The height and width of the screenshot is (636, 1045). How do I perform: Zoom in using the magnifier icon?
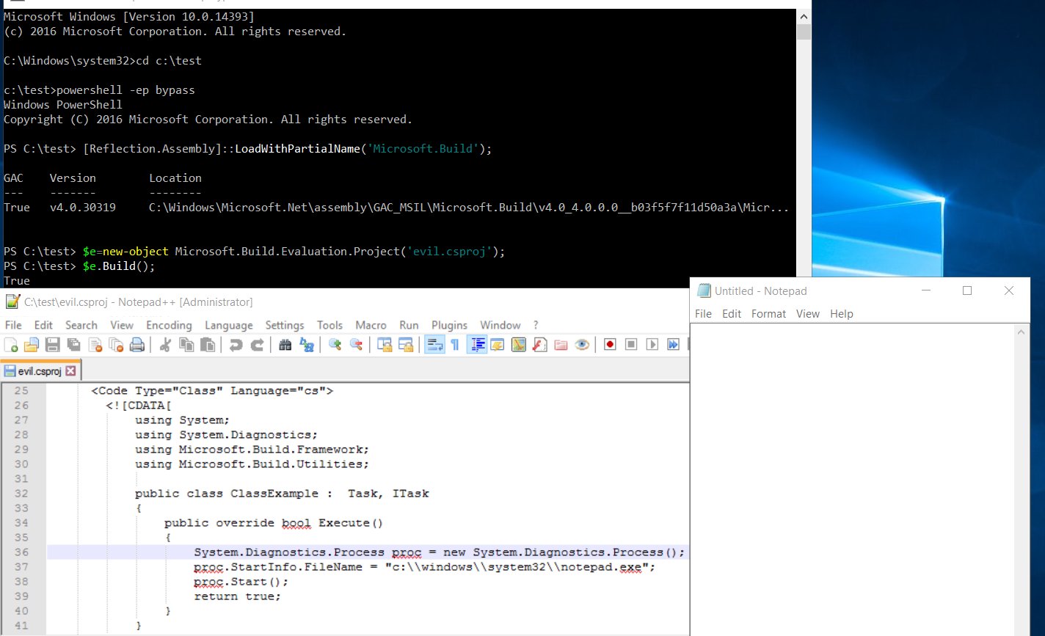click(x=334, y=344)
